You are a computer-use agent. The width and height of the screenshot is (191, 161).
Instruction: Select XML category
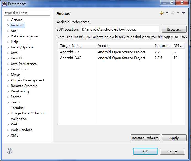[x=14, y=135]
